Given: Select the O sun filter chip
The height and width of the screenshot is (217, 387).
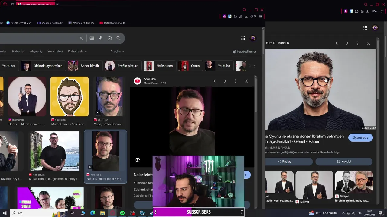Looking at the screenshot, I should coord(190,66).
